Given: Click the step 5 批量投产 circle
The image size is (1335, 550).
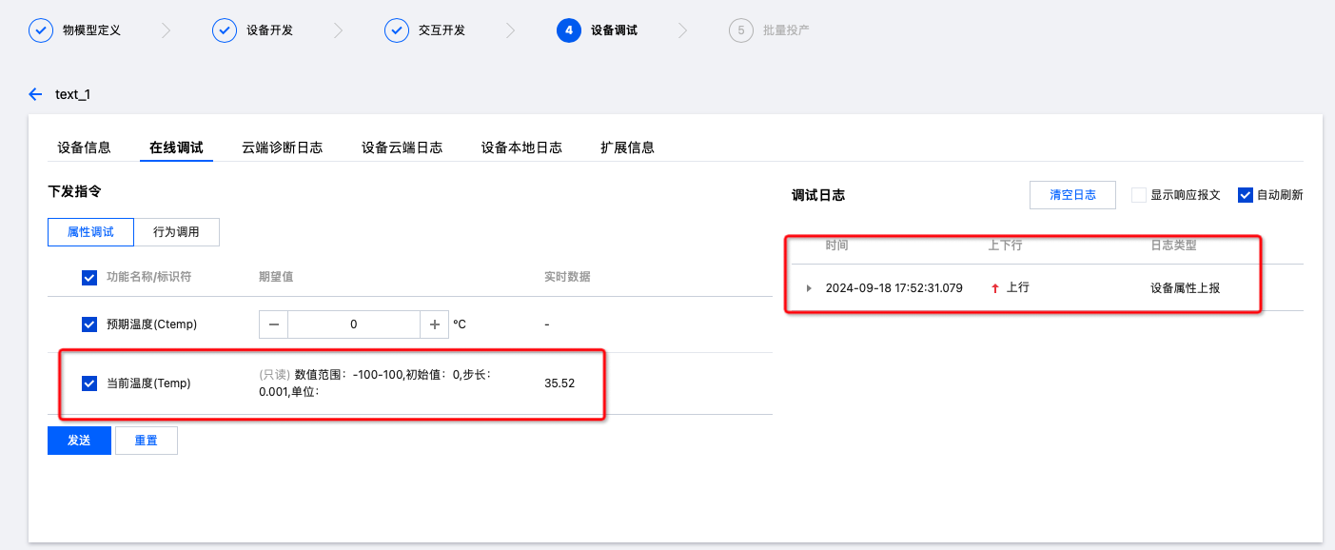Looking at the screenshot, I should click(x=741, y=30).
